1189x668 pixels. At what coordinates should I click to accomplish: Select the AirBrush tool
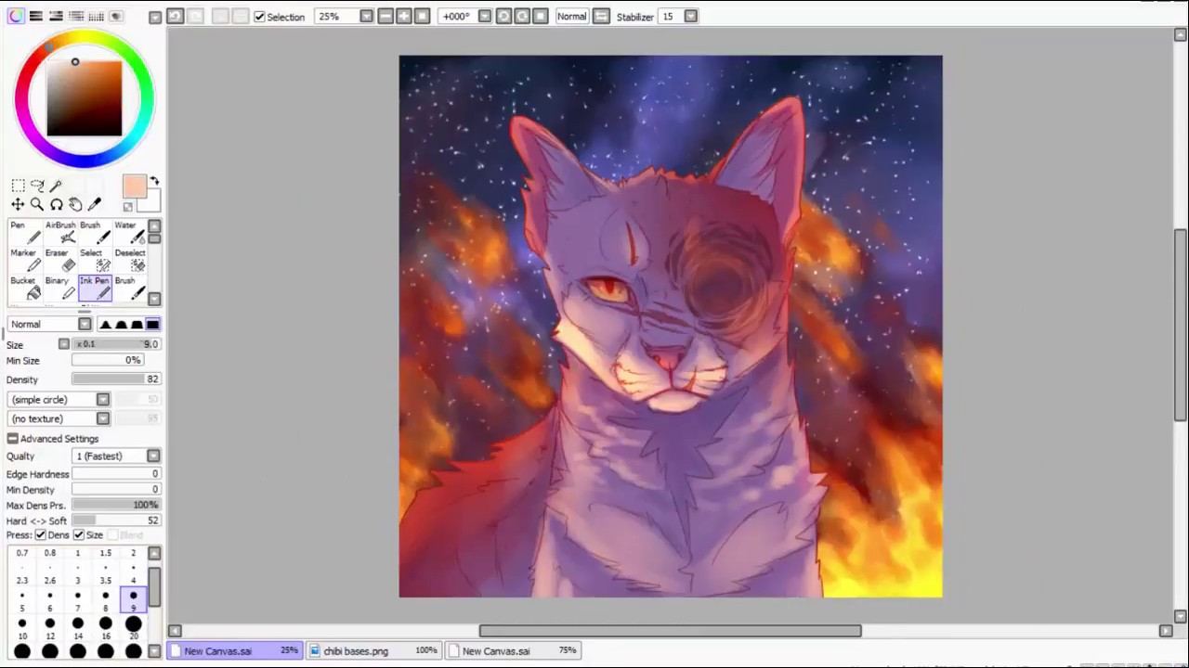point(59,233)
